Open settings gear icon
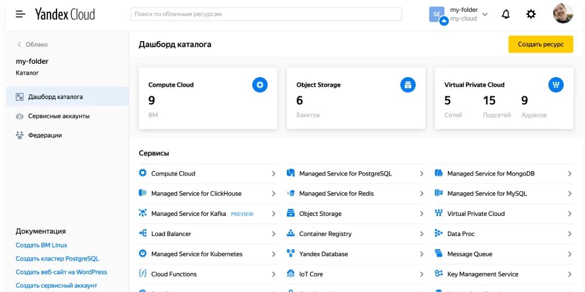Screen dimensions: 585x292 (531, 14)
